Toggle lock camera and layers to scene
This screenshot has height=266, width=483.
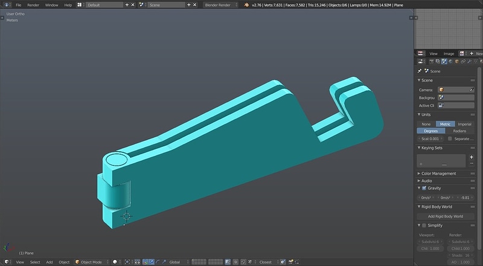pyautogui.click(x=228, y=262)
